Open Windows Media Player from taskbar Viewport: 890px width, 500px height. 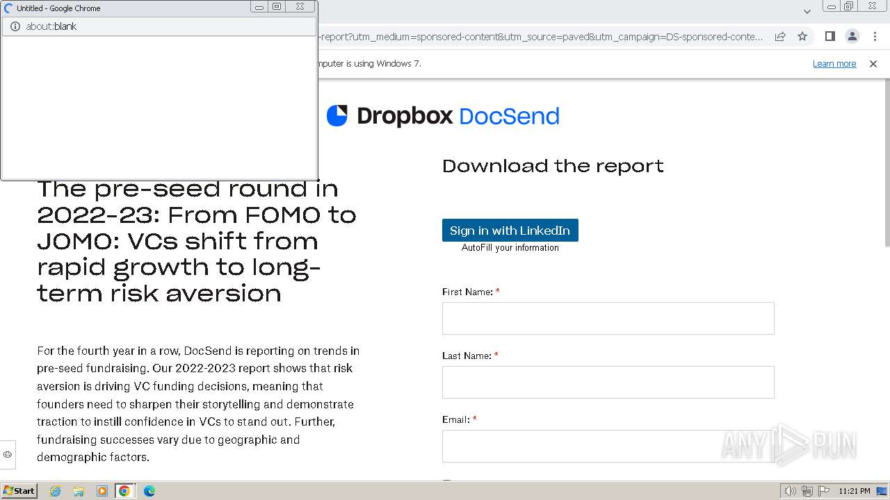tap(102, 491)
